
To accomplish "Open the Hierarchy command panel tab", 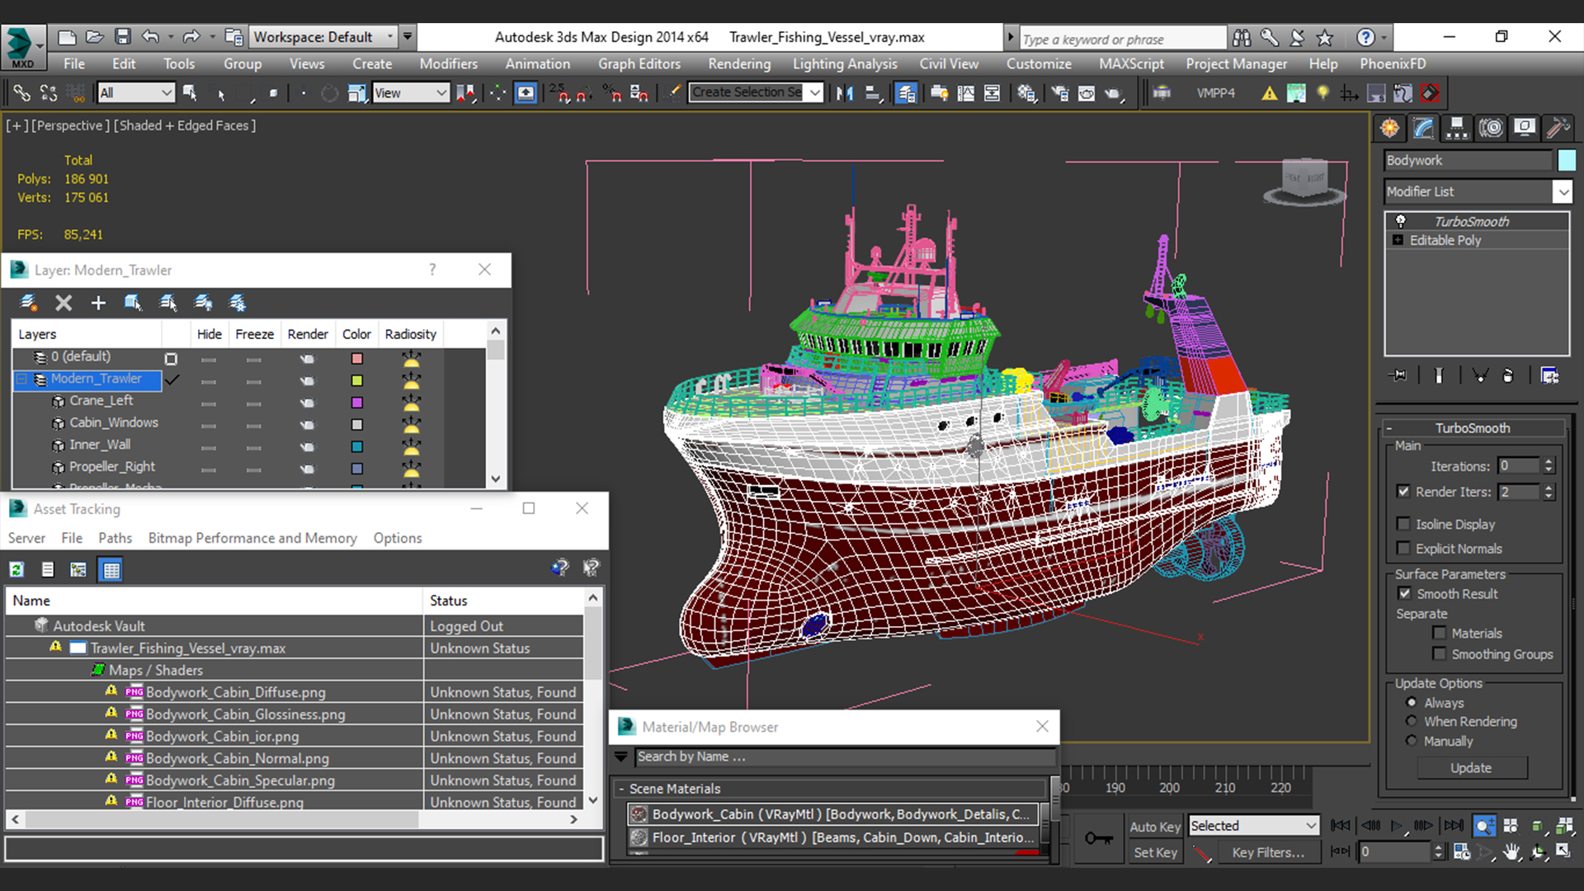I will point(1457,128).
